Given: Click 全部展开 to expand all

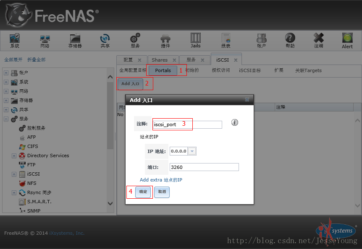Looking at the screenshot, I should (13, 60).
